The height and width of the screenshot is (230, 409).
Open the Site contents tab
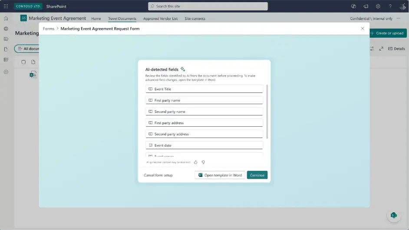coord(195,19)
